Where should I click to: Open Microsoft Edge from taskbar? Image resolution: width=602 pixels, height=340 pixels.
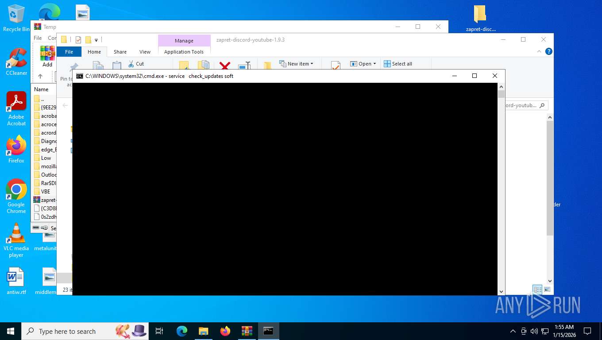pos(182,331)
